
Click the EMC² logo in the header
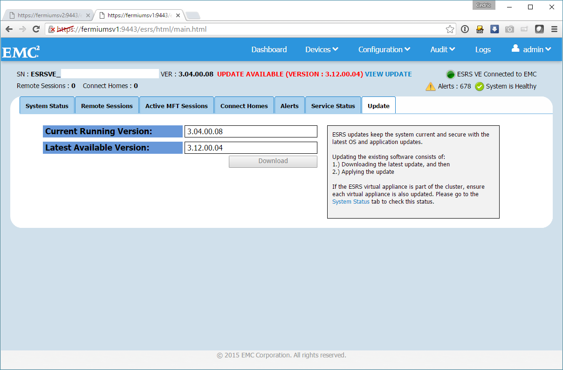coord(21,51)
